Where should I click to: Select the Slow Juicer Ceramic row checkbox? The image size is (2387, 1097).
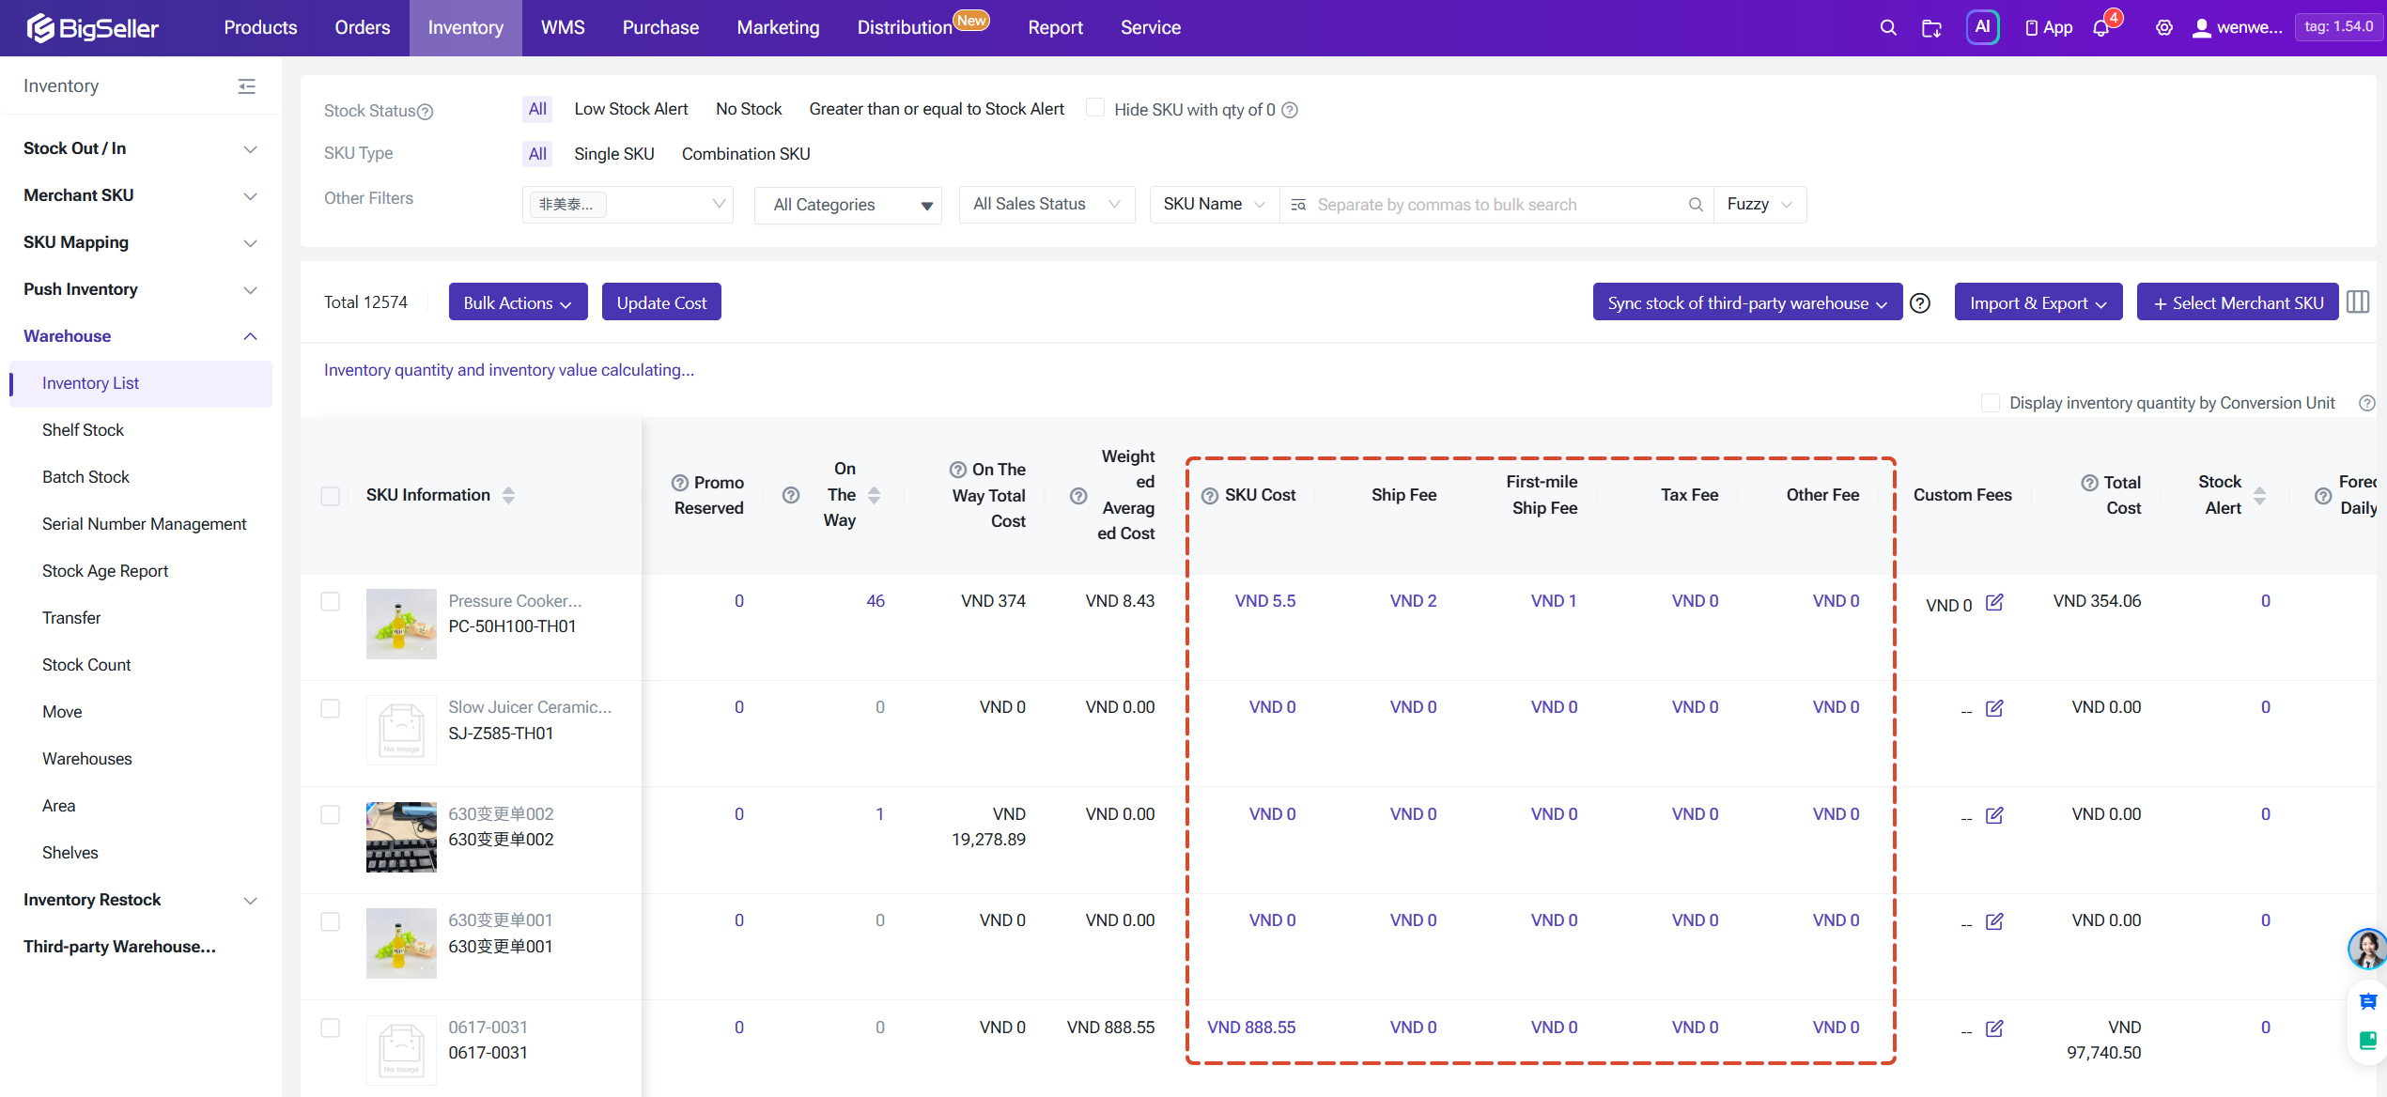coord(331,708)
